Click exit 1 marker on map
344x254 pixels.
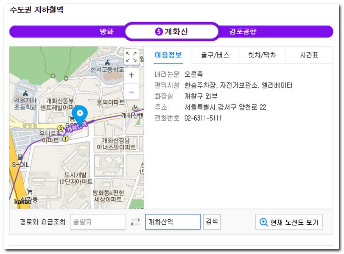coord(65,138)
